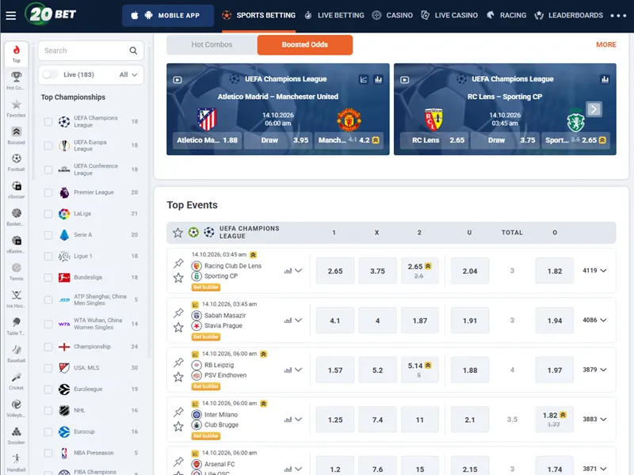Toggle the Live (183) switch
The width and height of the screenshot is (634, 475).
click(x=50, y=74)
